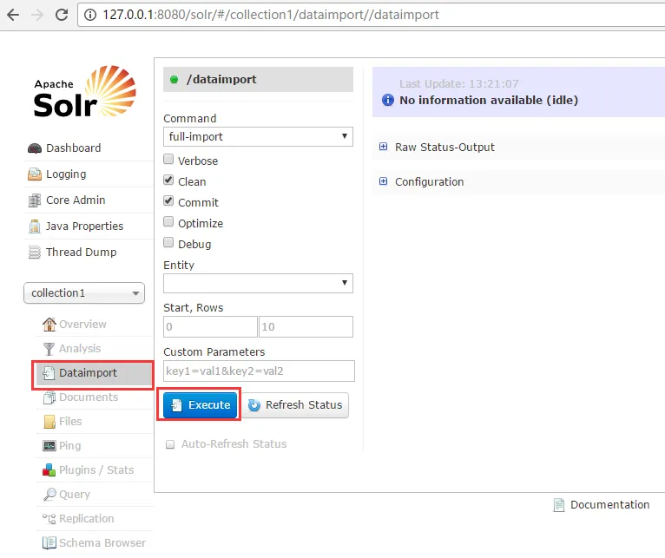
Task: Click the Schema Browser book icon
Action: click(x=49, y=542)
